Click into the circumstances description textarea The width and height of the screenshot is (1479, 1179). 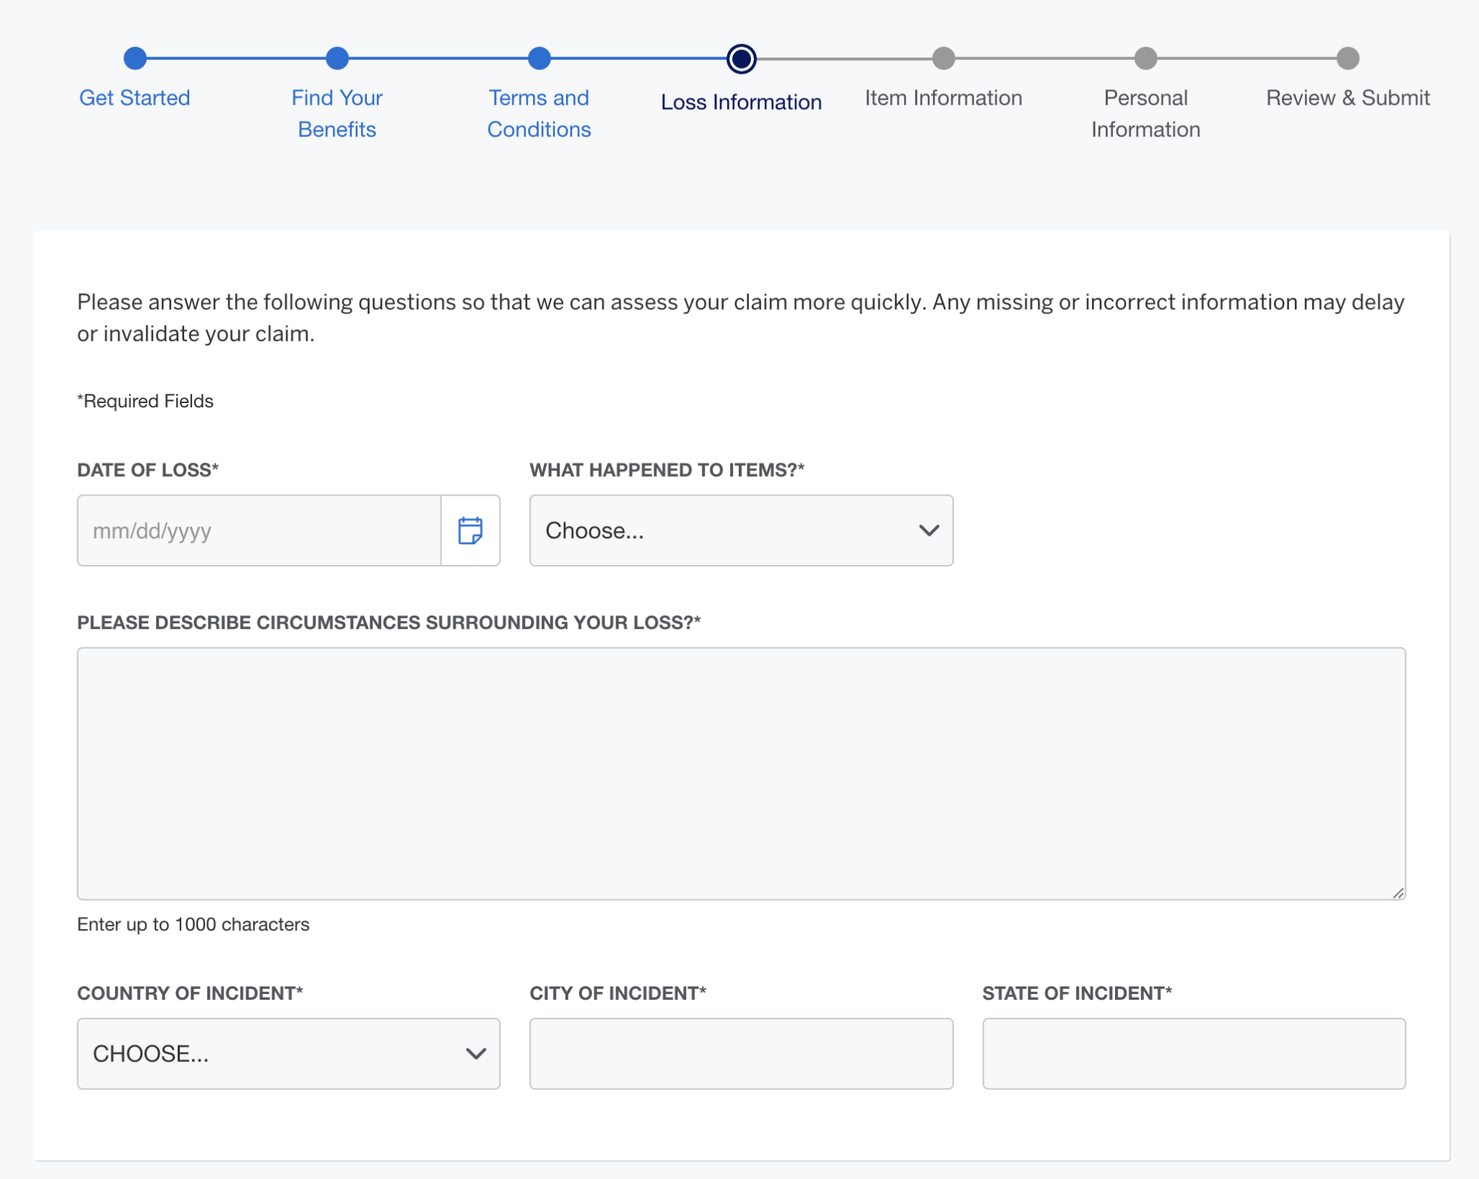tap(741, 773)
